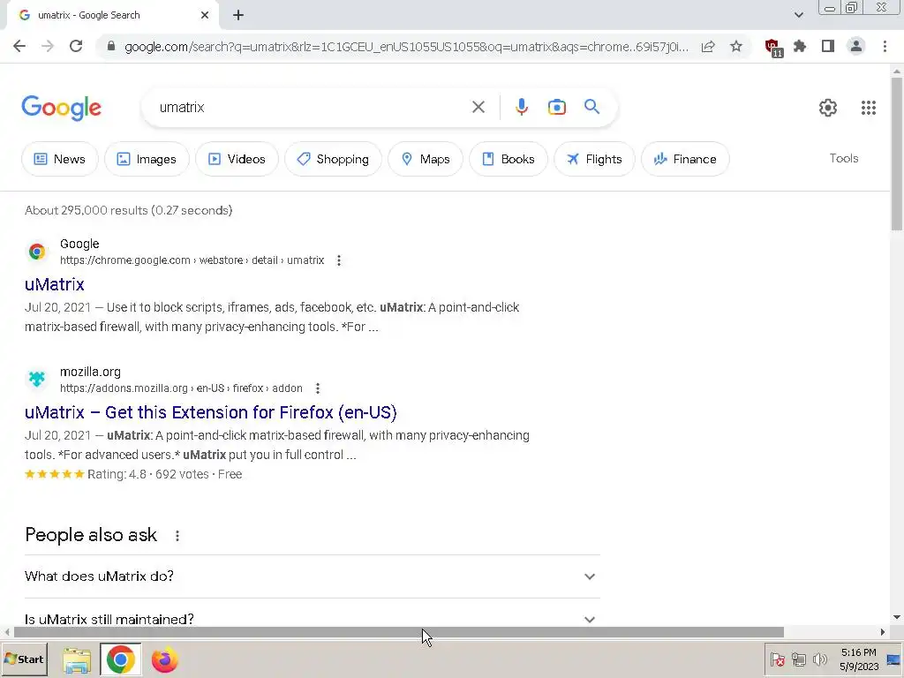Image resolution: width=904 pixels, height=678 pixels.
Task: Open more options for chrome.google.com result
Action: [339, 260]
